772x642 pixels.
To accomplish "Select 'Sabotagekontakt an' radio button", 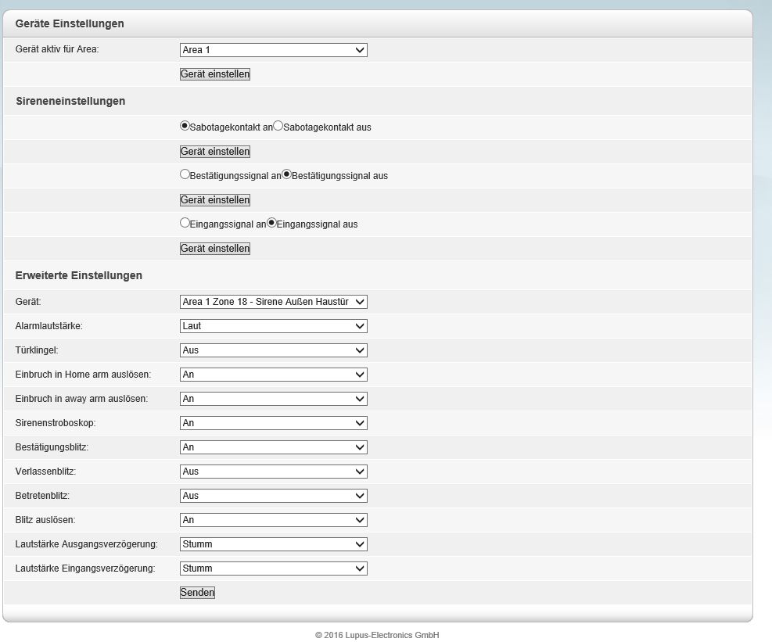I will coord(185,126).
